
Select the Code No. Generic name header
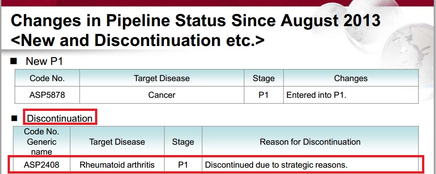(x=41, y=142)
